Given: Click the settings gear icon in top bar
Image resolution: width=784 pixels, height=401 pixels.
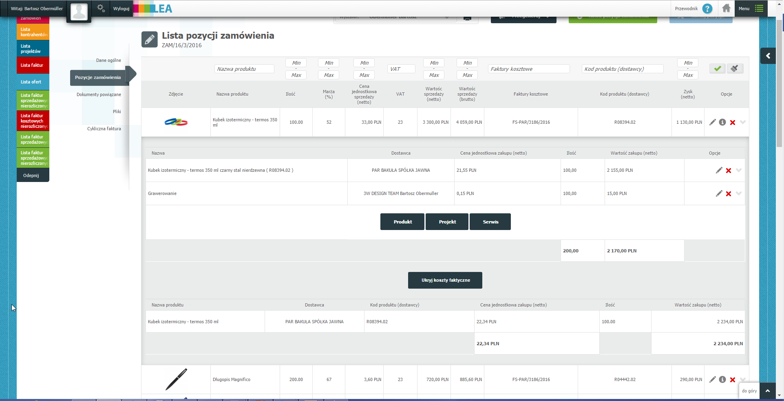Looking at the screenshot, I should [101, 8].
